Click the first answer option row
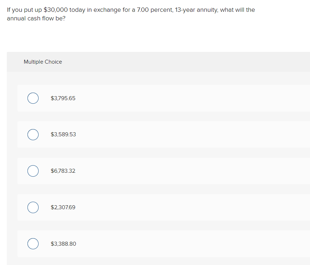Image resolution: width=310 pixels, height=265 pixels. (x=143, y=98)
